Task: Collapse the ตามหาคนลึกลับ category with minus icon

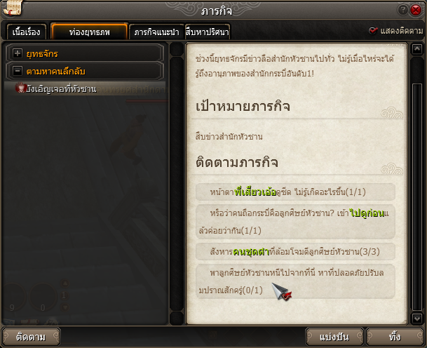Action: pyautogui.click(x=18, y=71)
